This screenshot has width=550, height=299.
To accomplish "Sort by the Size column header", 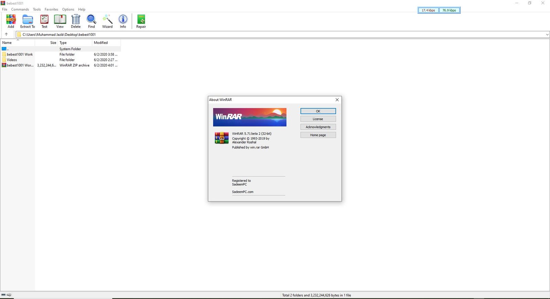I will [x=46, y=43].
